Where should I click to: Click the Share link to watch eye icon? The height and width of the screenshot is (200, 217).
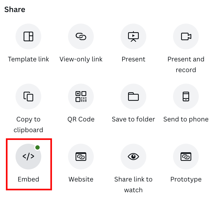(x=133, y=157)
